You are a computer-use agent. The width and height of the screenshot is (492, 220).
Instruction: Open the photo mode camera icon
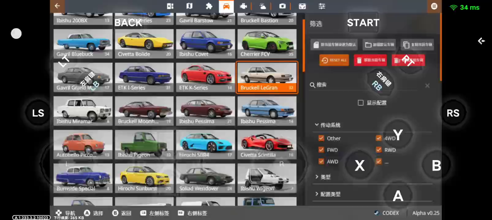click(x=282, y=6)
